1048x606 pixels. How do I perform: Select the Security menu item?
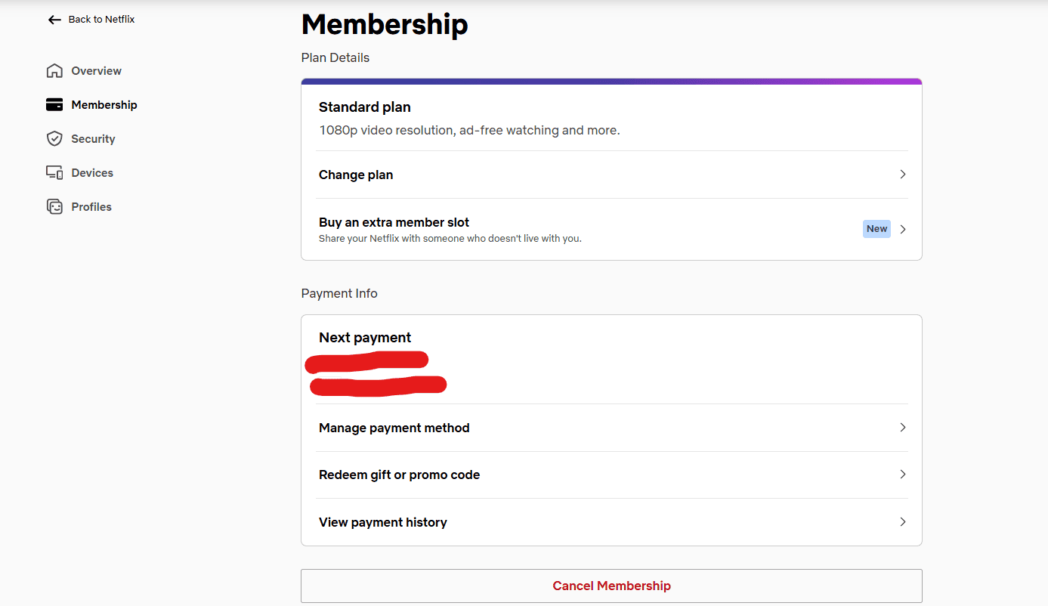(81, 139)
